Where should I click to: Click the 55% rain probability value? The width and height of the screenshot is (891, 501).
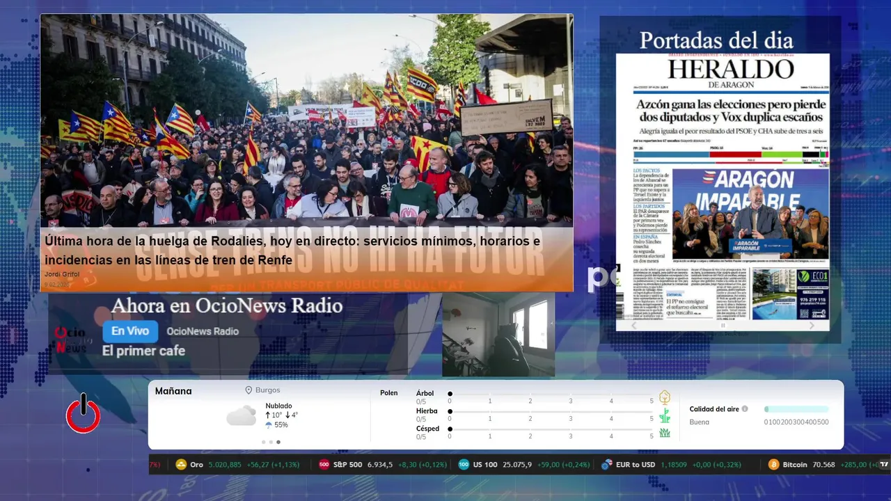pyautogui.click(x=281, y=425)
